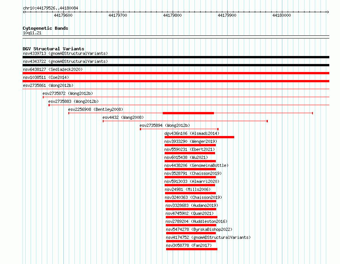Click nsv3240363 Chaisson2019 label
The image size is (340, 264).
tap(193, 197)
